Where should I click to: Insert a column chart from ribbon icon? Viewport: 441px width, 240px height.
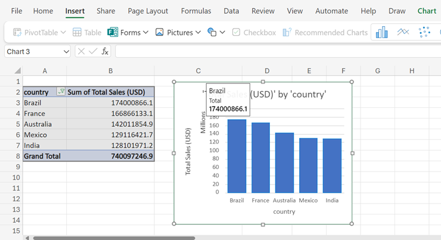pyautogui.click(x=382, y=32)
